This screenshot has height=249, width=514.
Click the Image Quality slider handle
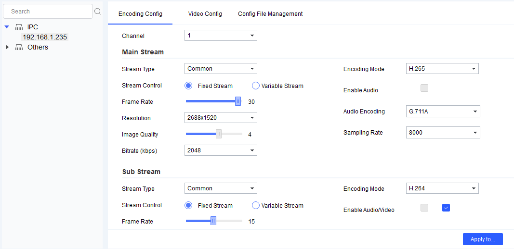[x=219, y=134]
